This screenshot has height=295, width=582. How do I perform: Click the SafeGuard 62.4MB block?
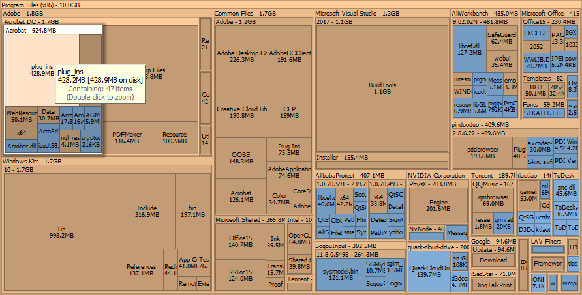pos(502,38)
